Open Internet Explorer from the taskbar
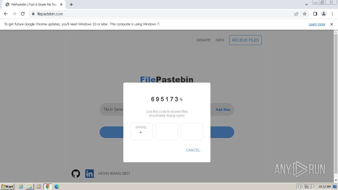 pos(21,187)
